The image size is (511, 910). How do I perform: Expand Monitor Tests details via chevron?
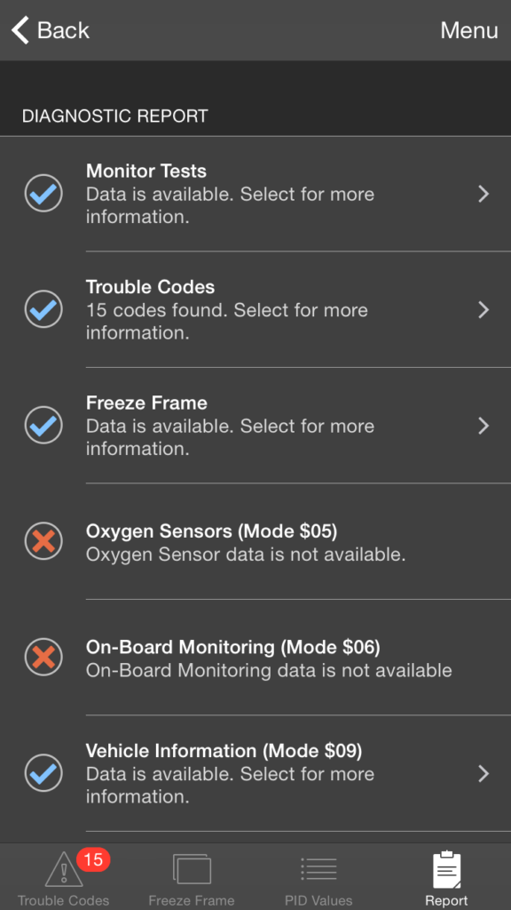tap(483, 194)
